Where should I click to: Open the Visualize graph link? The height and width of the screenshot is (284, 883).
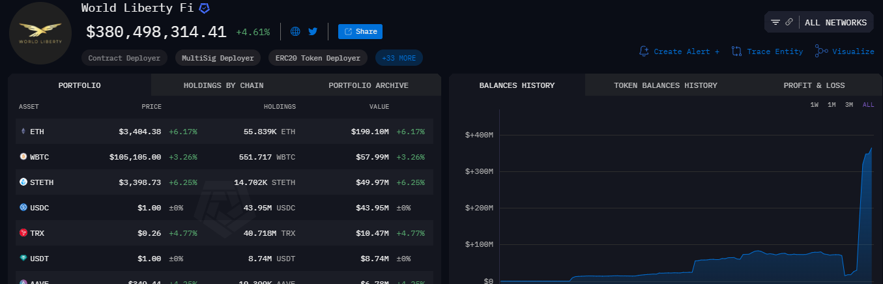845,51
